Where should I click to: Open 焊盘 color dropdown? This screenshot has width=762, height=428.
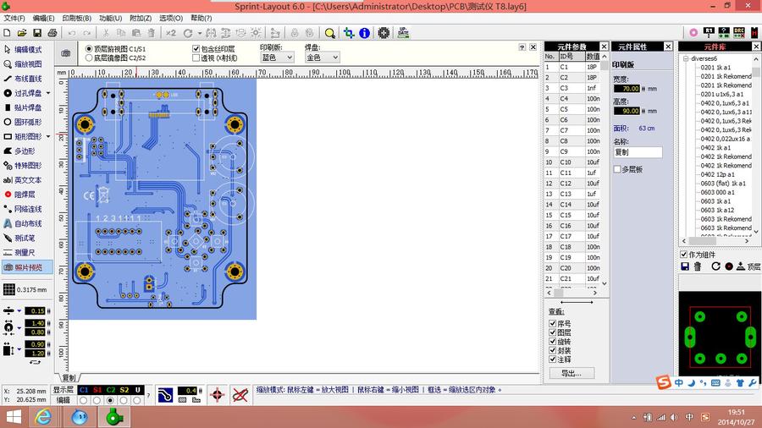pos(322,58)
